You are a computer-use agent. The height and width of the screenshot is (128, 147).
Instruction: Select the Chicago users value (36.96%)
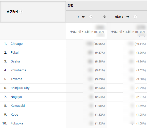pos(99,44)
